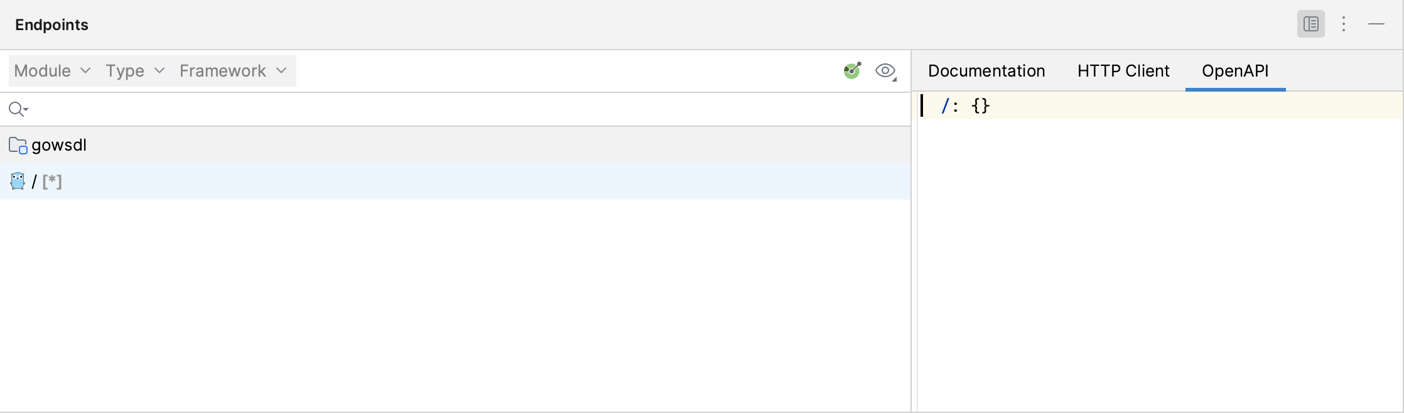Click the gowsdl module folder icon

(17, 145)
